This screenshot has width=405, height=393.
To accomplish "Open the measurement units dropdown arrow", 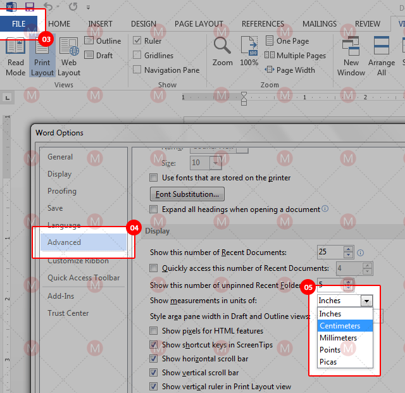I will click(366, 301).
